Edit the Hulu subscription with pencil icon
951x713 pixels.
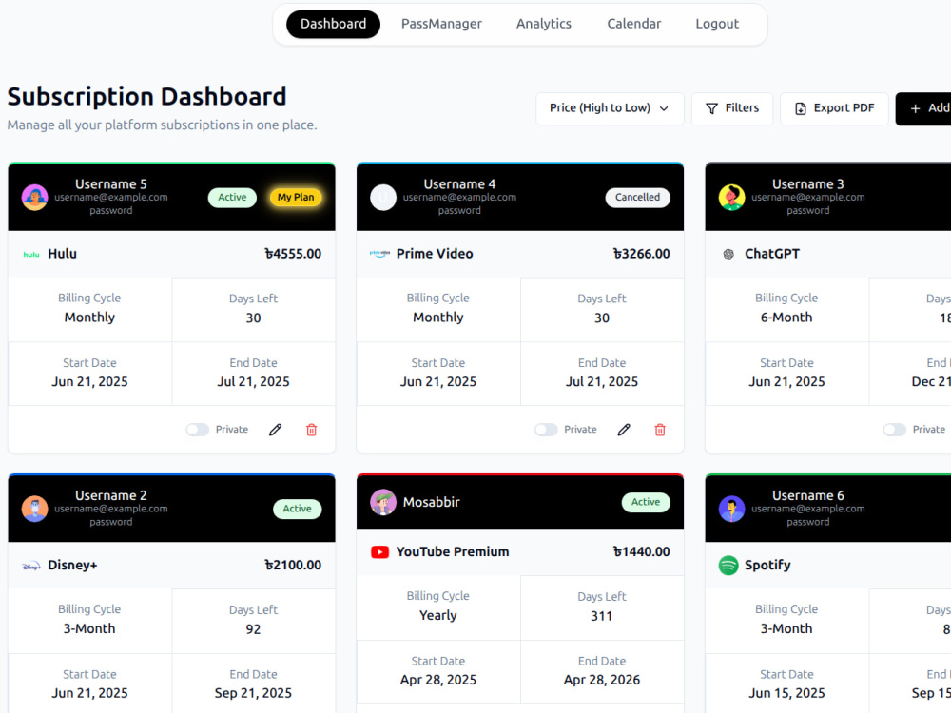coord(276,430)
